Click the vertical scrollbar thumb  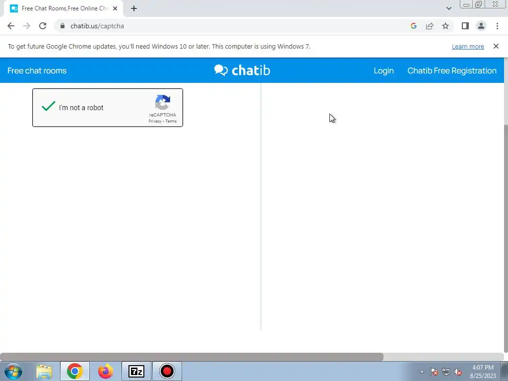[506, 239]
